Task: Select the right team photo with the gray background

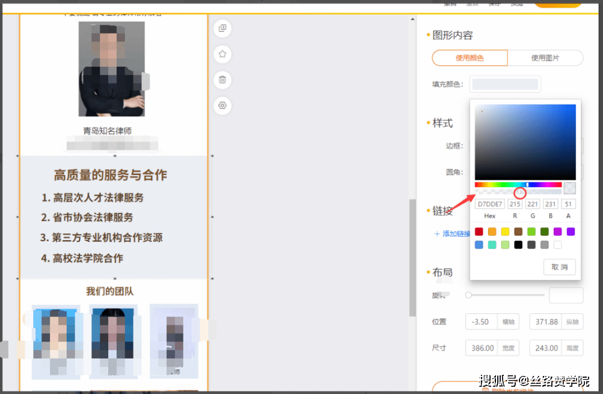Action: pos(174,341)
